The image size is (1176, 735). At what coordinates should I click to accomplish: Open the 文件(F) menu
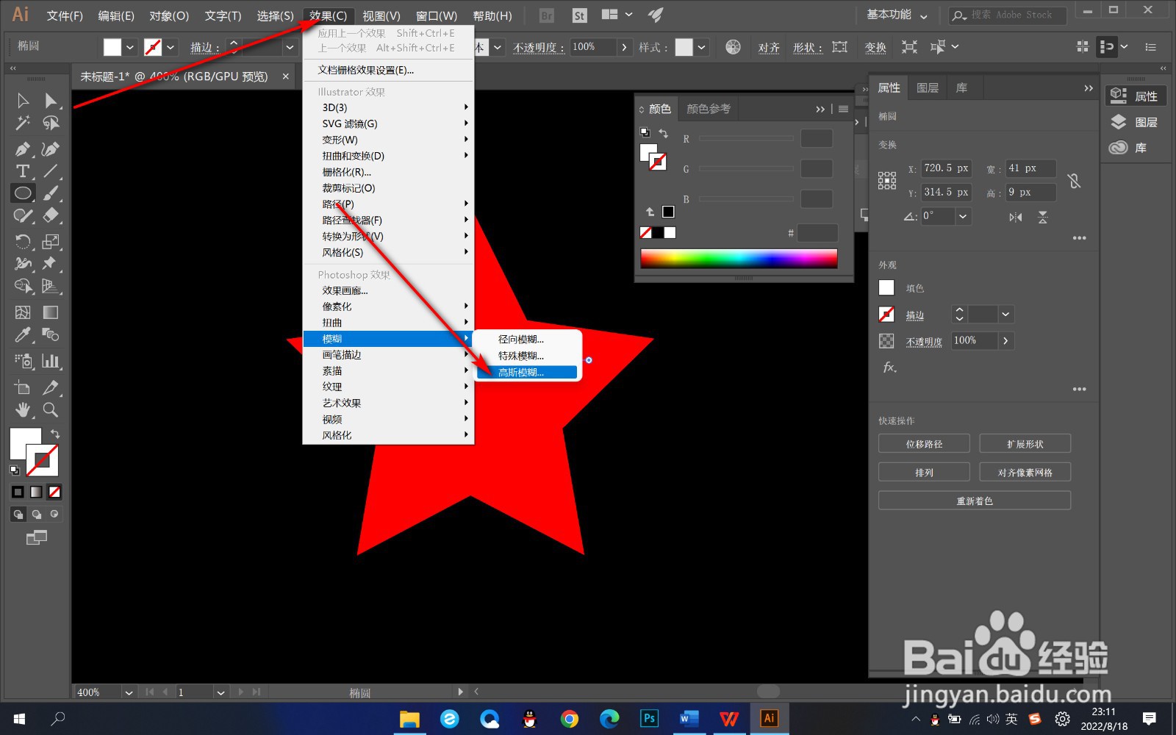(65, 15)
